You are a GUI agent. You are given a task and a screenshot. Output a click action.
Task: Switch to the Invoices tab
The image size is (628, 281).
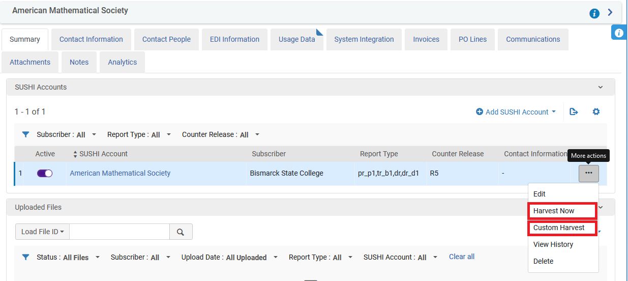click(x=426, y=39)
